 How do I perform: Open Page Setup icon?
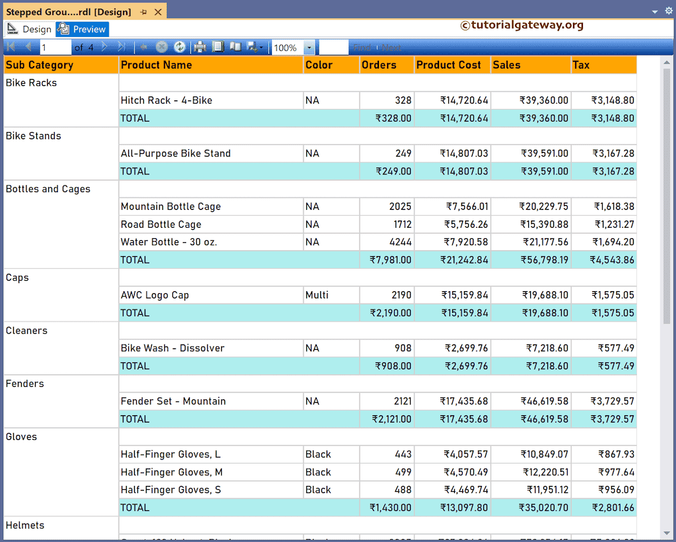click(x=236, y=47)
